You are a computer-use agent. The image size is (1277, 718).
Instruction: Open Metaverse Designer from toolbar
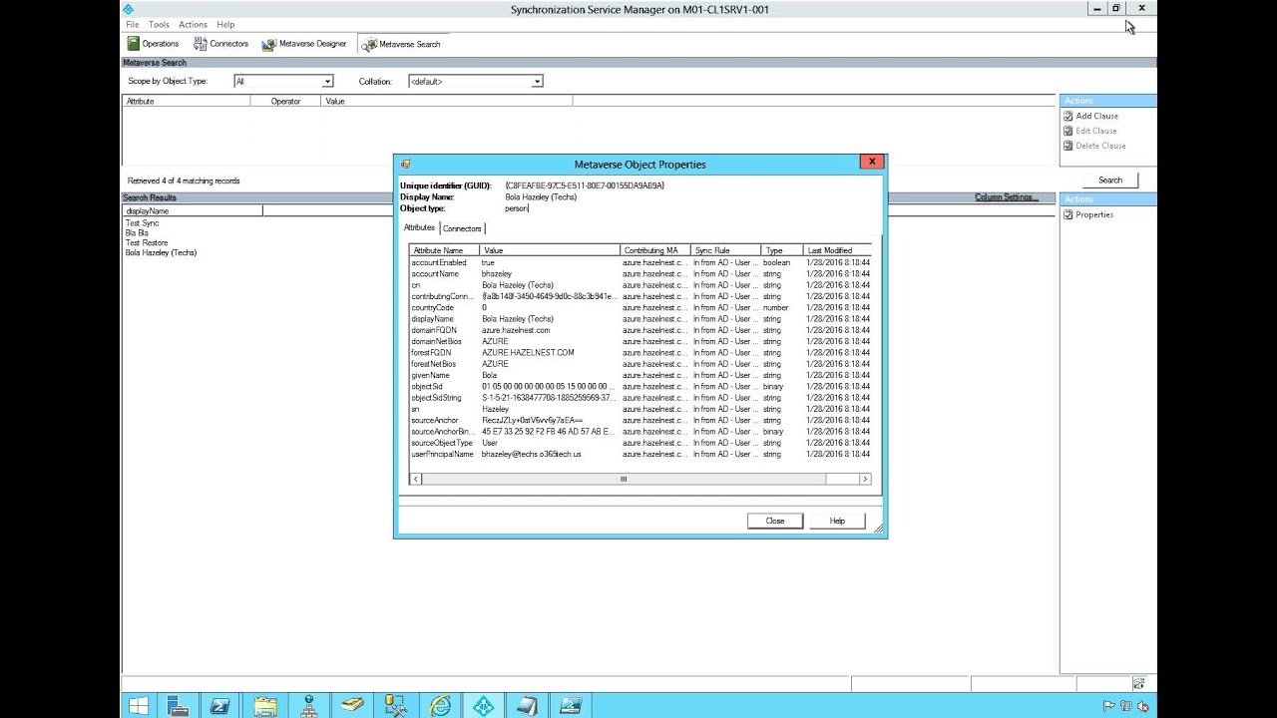click(304, 44)
